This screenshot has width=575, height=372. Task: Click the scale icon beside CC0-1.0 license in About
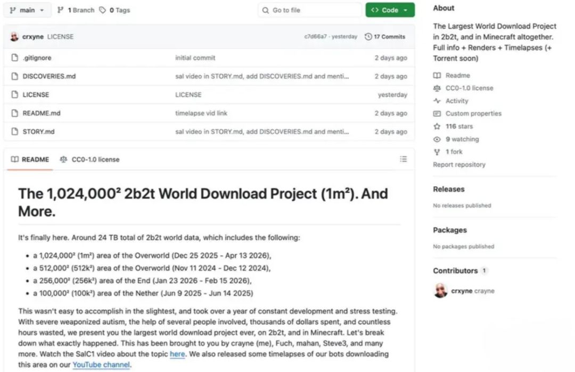point(437,88)
